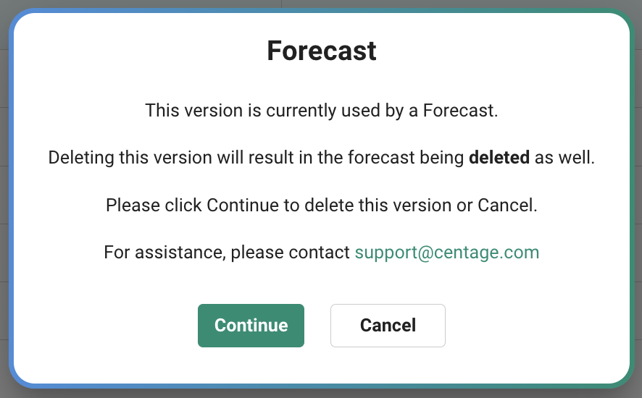
Task: Select the Continue label text on the button
Action: click(251, 326)
